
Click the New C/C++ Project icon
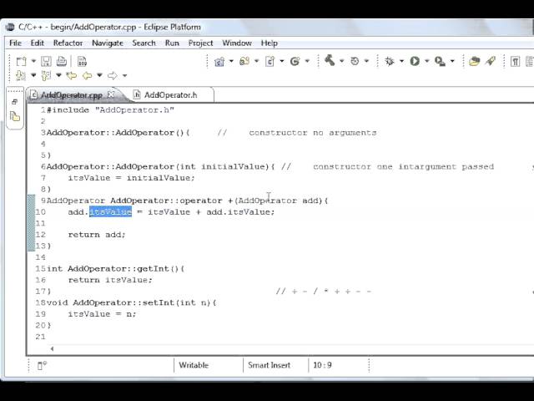[219, 61]
